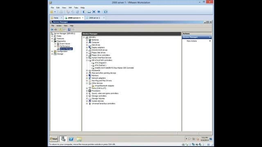
Task: Close the 2008 server 2 tab
Action: [x=104, y=18]
